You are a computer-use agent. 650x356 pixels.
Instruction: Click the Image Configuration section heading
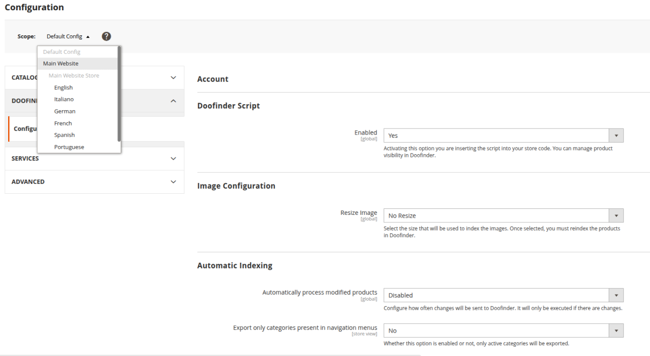coord(236,186)
